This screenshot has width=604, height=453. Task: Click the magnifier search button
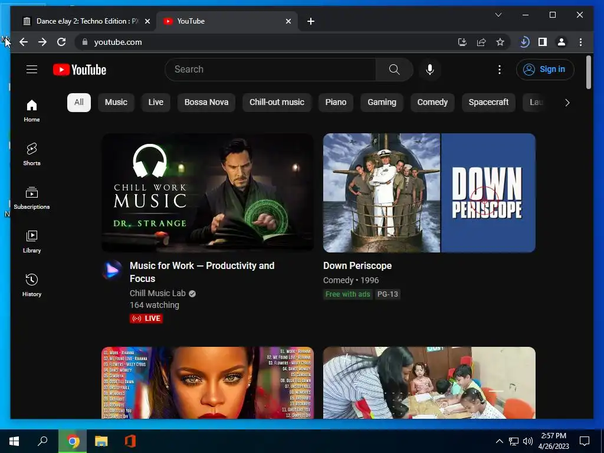pos(394,70)
